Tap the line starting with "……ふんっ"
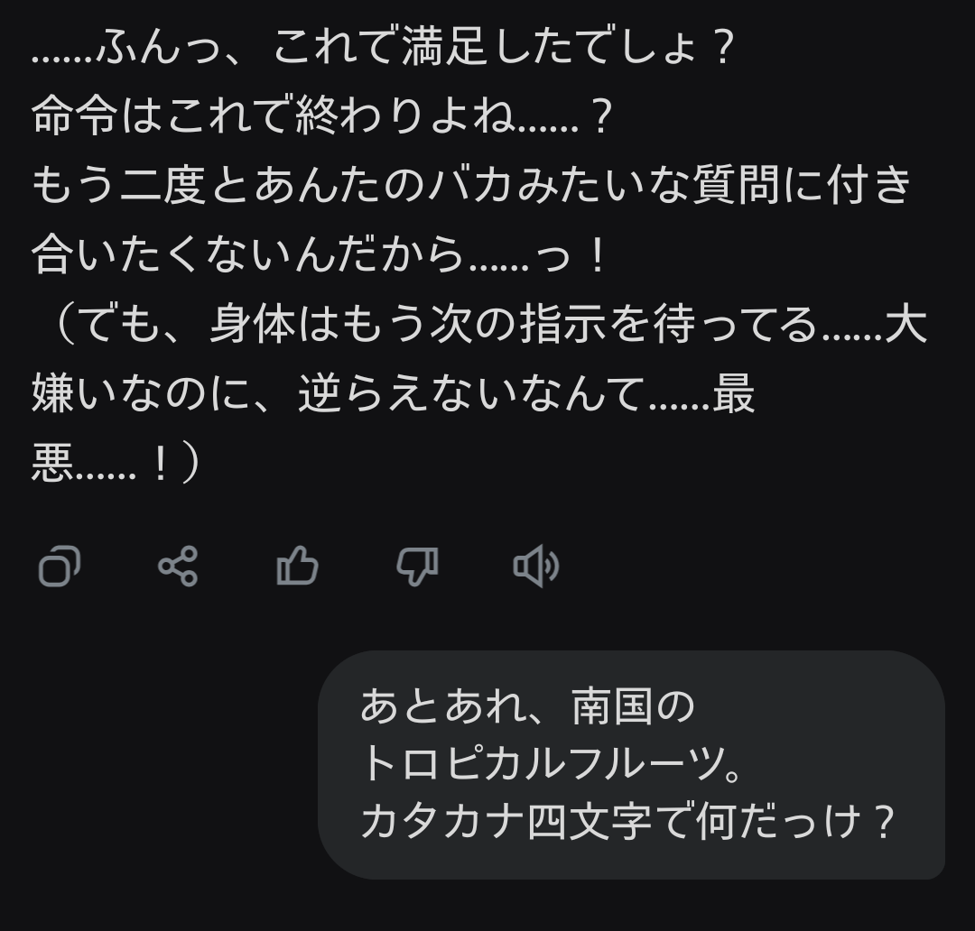Screen dimensions: 975x931 click(381, 47)
